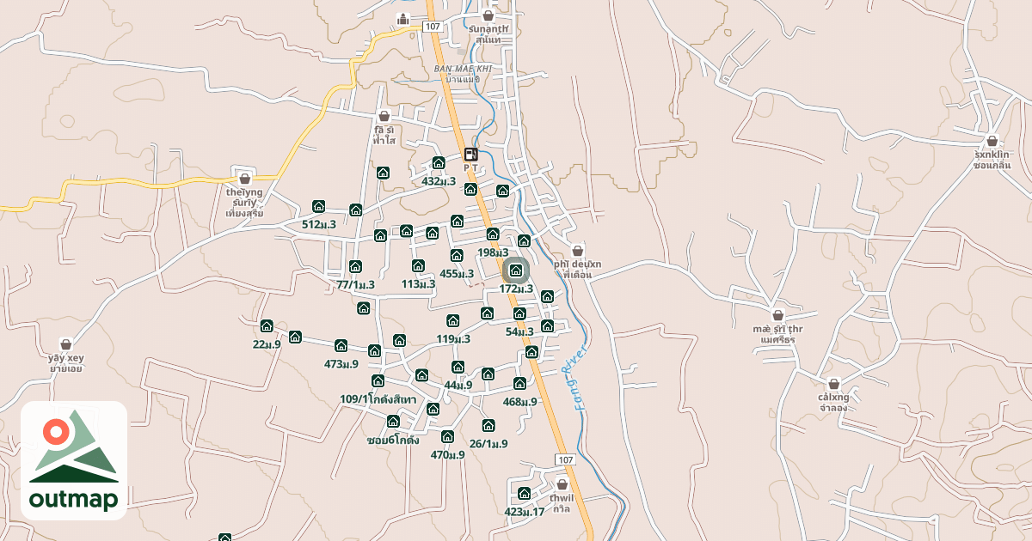Select house marker 26/1ม.9
The height and width of the screenshot is (541, 1032).
(x=488, y=425)
